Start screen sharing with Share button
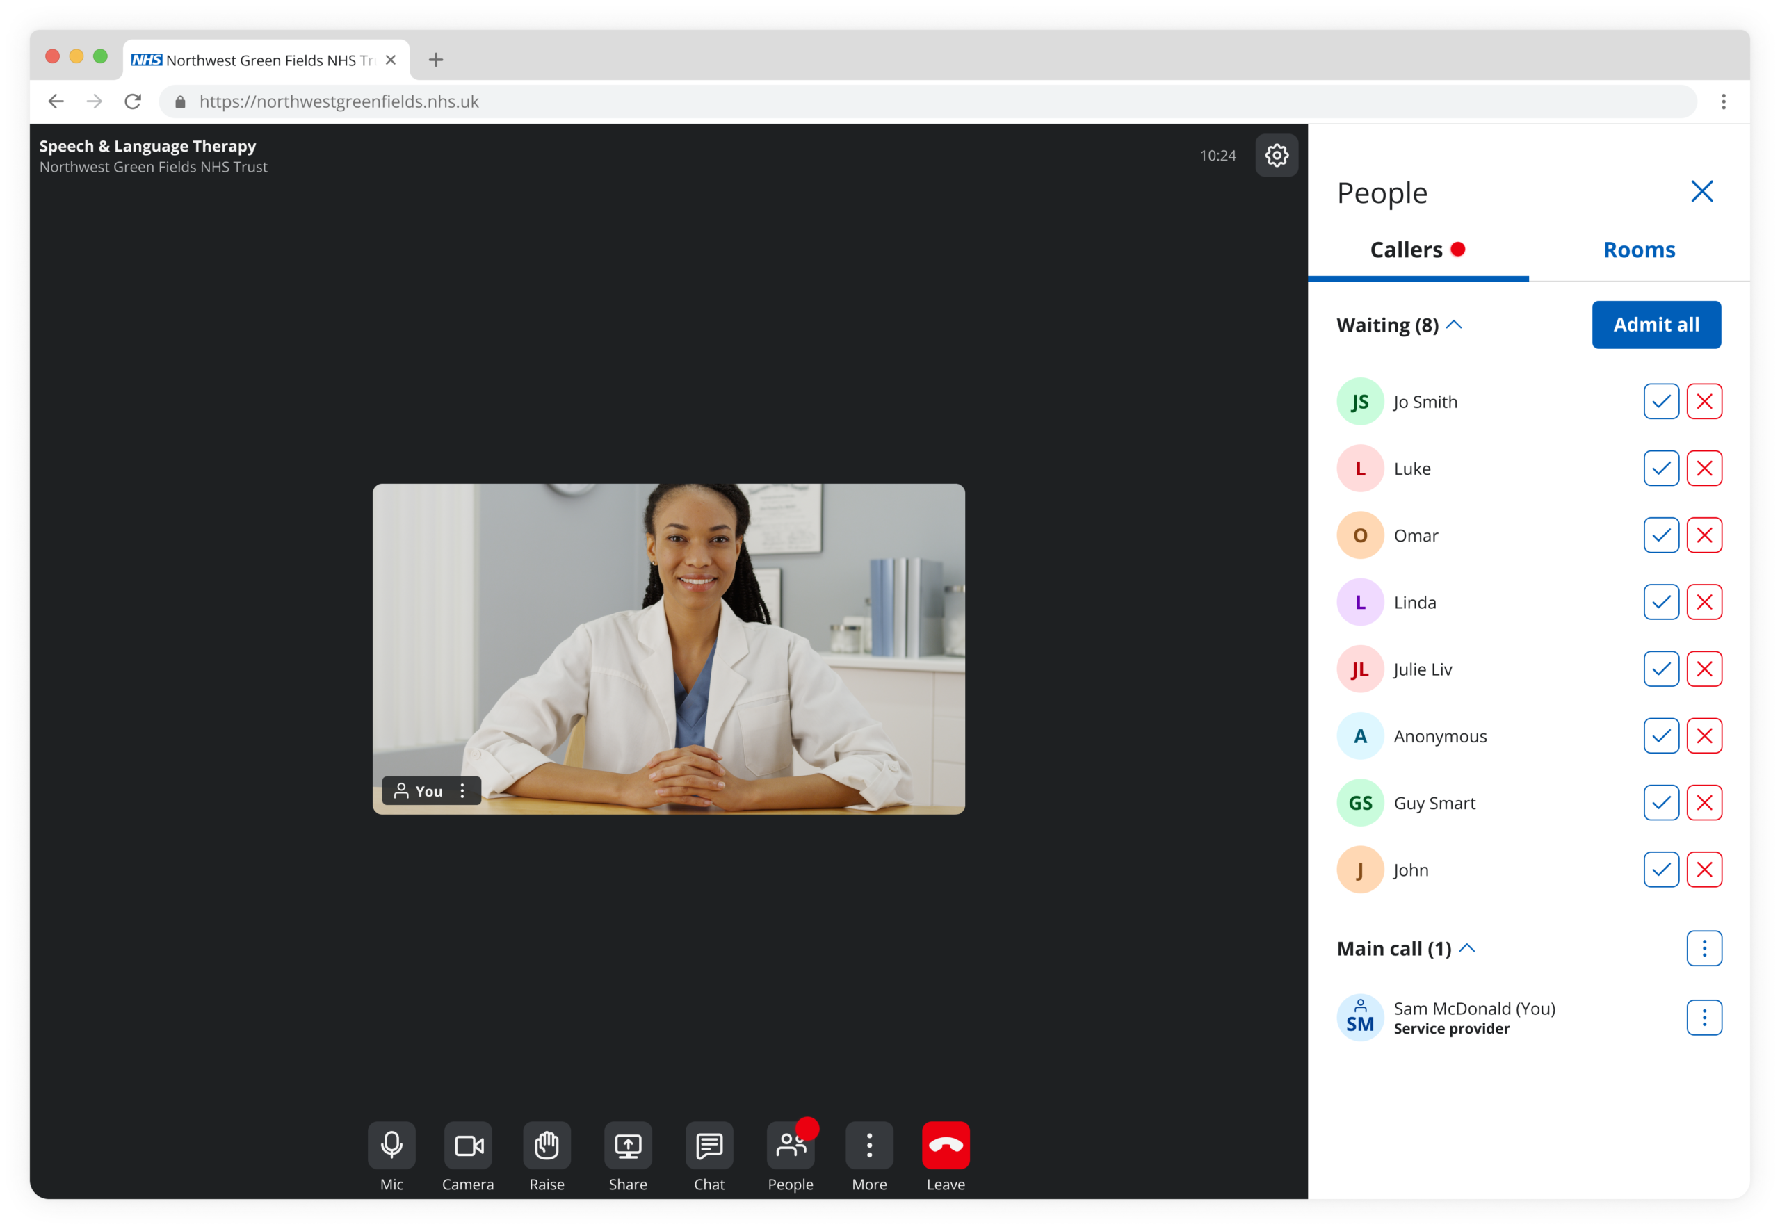The height and width of the screenshot is (1229, 1780). [628, 1145]
